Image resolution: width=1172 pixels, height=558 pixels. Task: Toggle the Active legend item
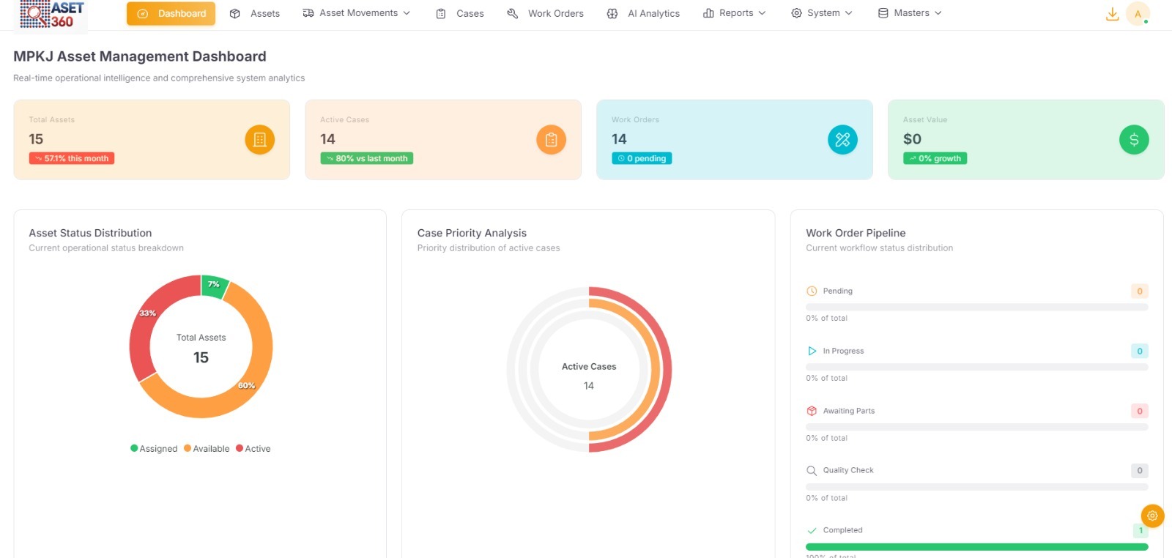click(253, 449)
